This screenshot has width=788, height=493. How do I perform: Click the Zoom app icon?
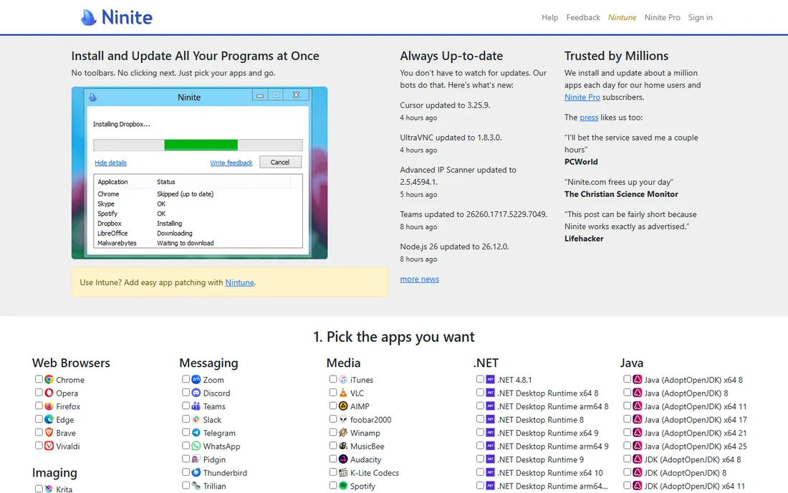[x=196, y=380]
